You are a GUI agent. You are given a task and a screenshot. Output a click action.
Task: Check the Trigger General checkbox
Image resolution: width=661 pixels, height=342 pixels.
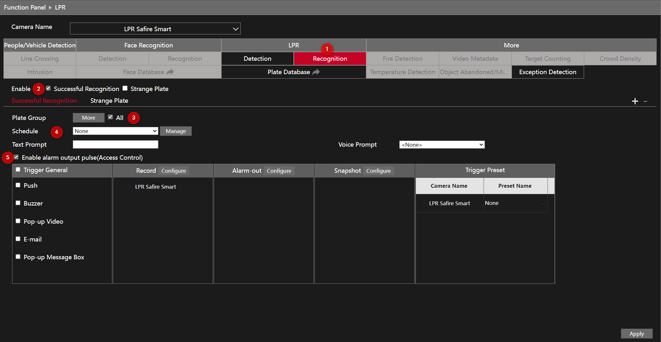(18, 169)
